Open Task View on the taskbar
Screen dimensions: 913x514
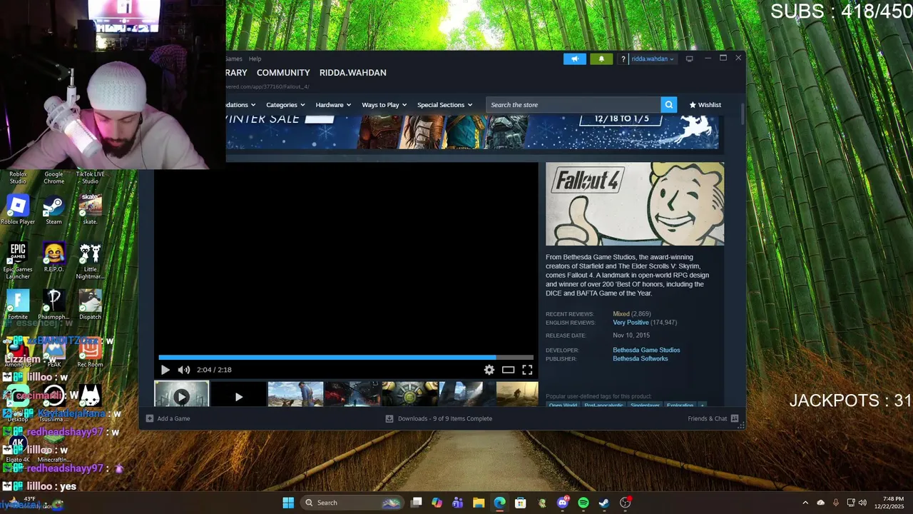417,503
